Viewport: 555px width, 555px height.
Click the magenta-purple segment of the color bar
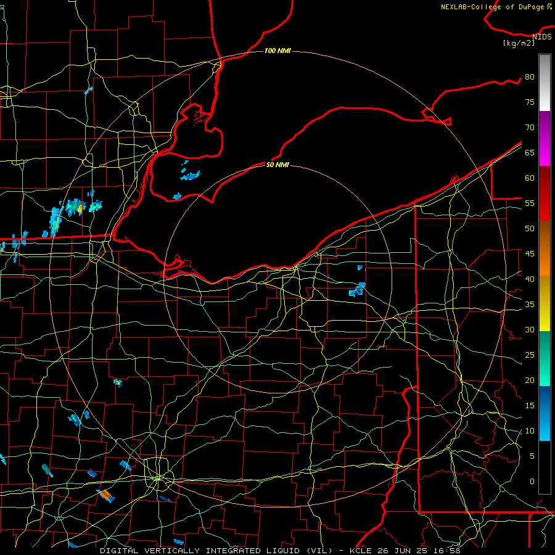click(x=545, y=138)
